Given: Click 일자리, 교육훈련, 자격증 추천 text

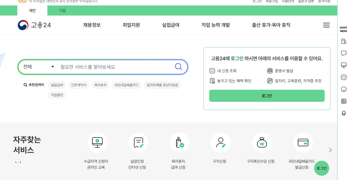Looking at the screenshot, I should [x=298, y=81].
